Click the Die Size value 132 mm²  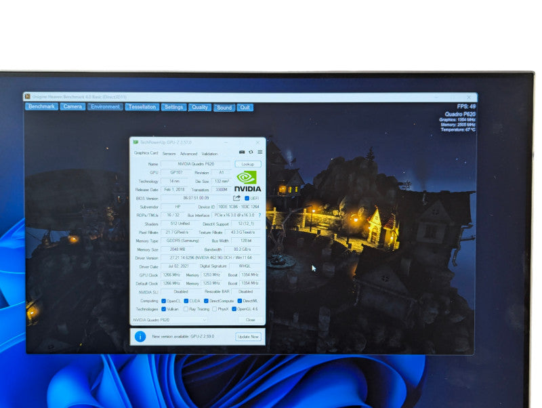pos(222,181)
